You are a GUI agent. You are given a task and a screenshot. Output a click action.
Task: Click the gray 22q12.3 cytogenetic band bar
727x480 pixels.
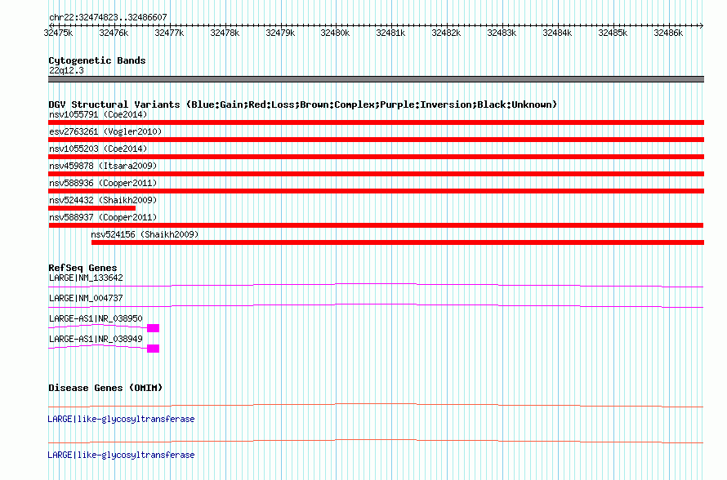pyautogui.click(x=376, y=79)
